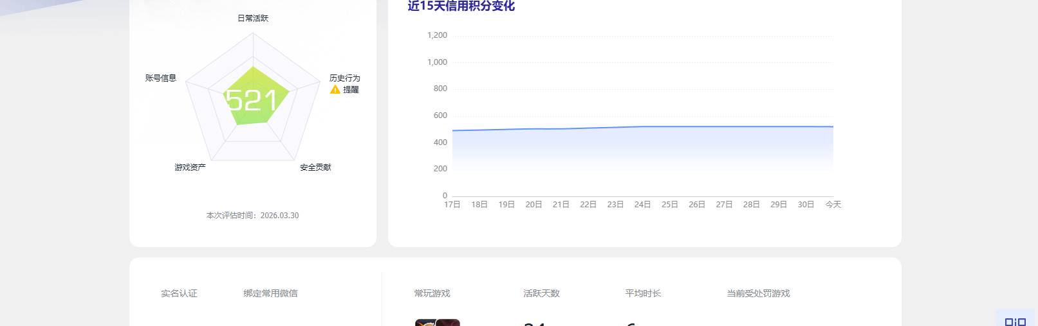Click the 活跃天数 heading
Image resolution: width=1038 pixels, height=326 pixels.
point(541,293)
